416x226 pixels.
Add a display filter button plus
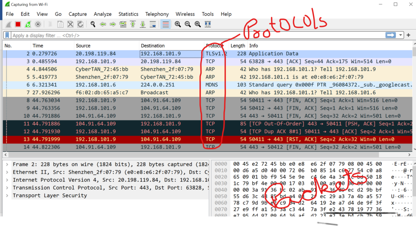tap(408, 35)
